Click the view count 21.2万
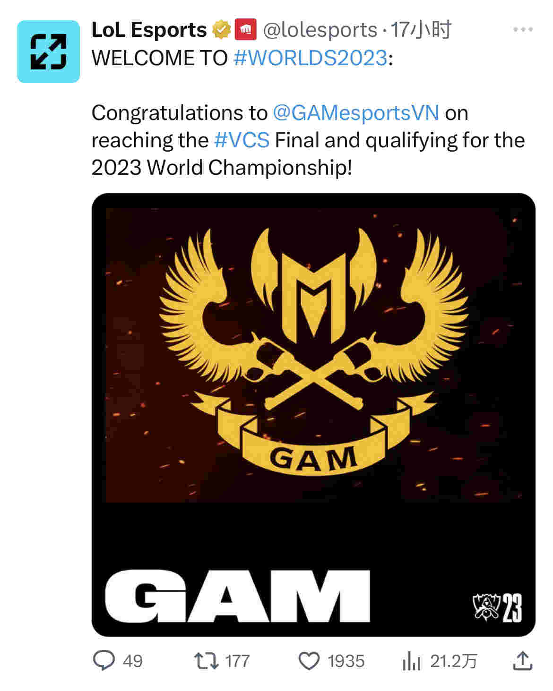The image size is (553, 691). (453, 660)
